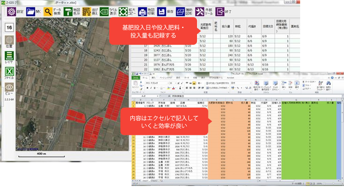This screenshot has width=344, height=191.
Task: Toggle Bold formatting in Excel
Action: click(147, 88)
